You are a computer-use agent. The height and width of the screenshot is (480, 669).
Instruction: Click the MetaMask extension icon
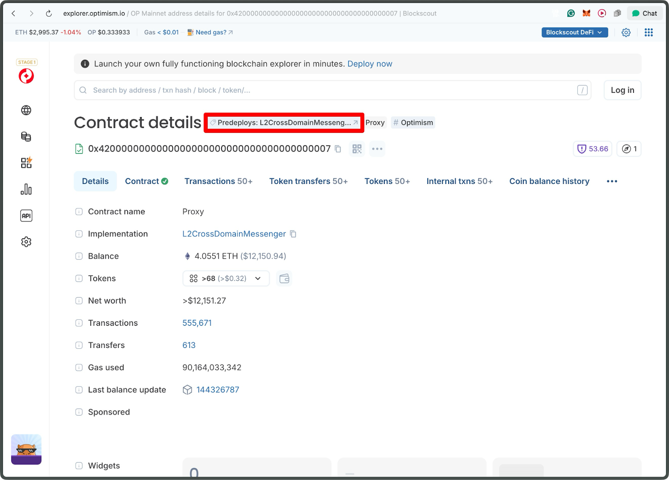coord(586,13)
